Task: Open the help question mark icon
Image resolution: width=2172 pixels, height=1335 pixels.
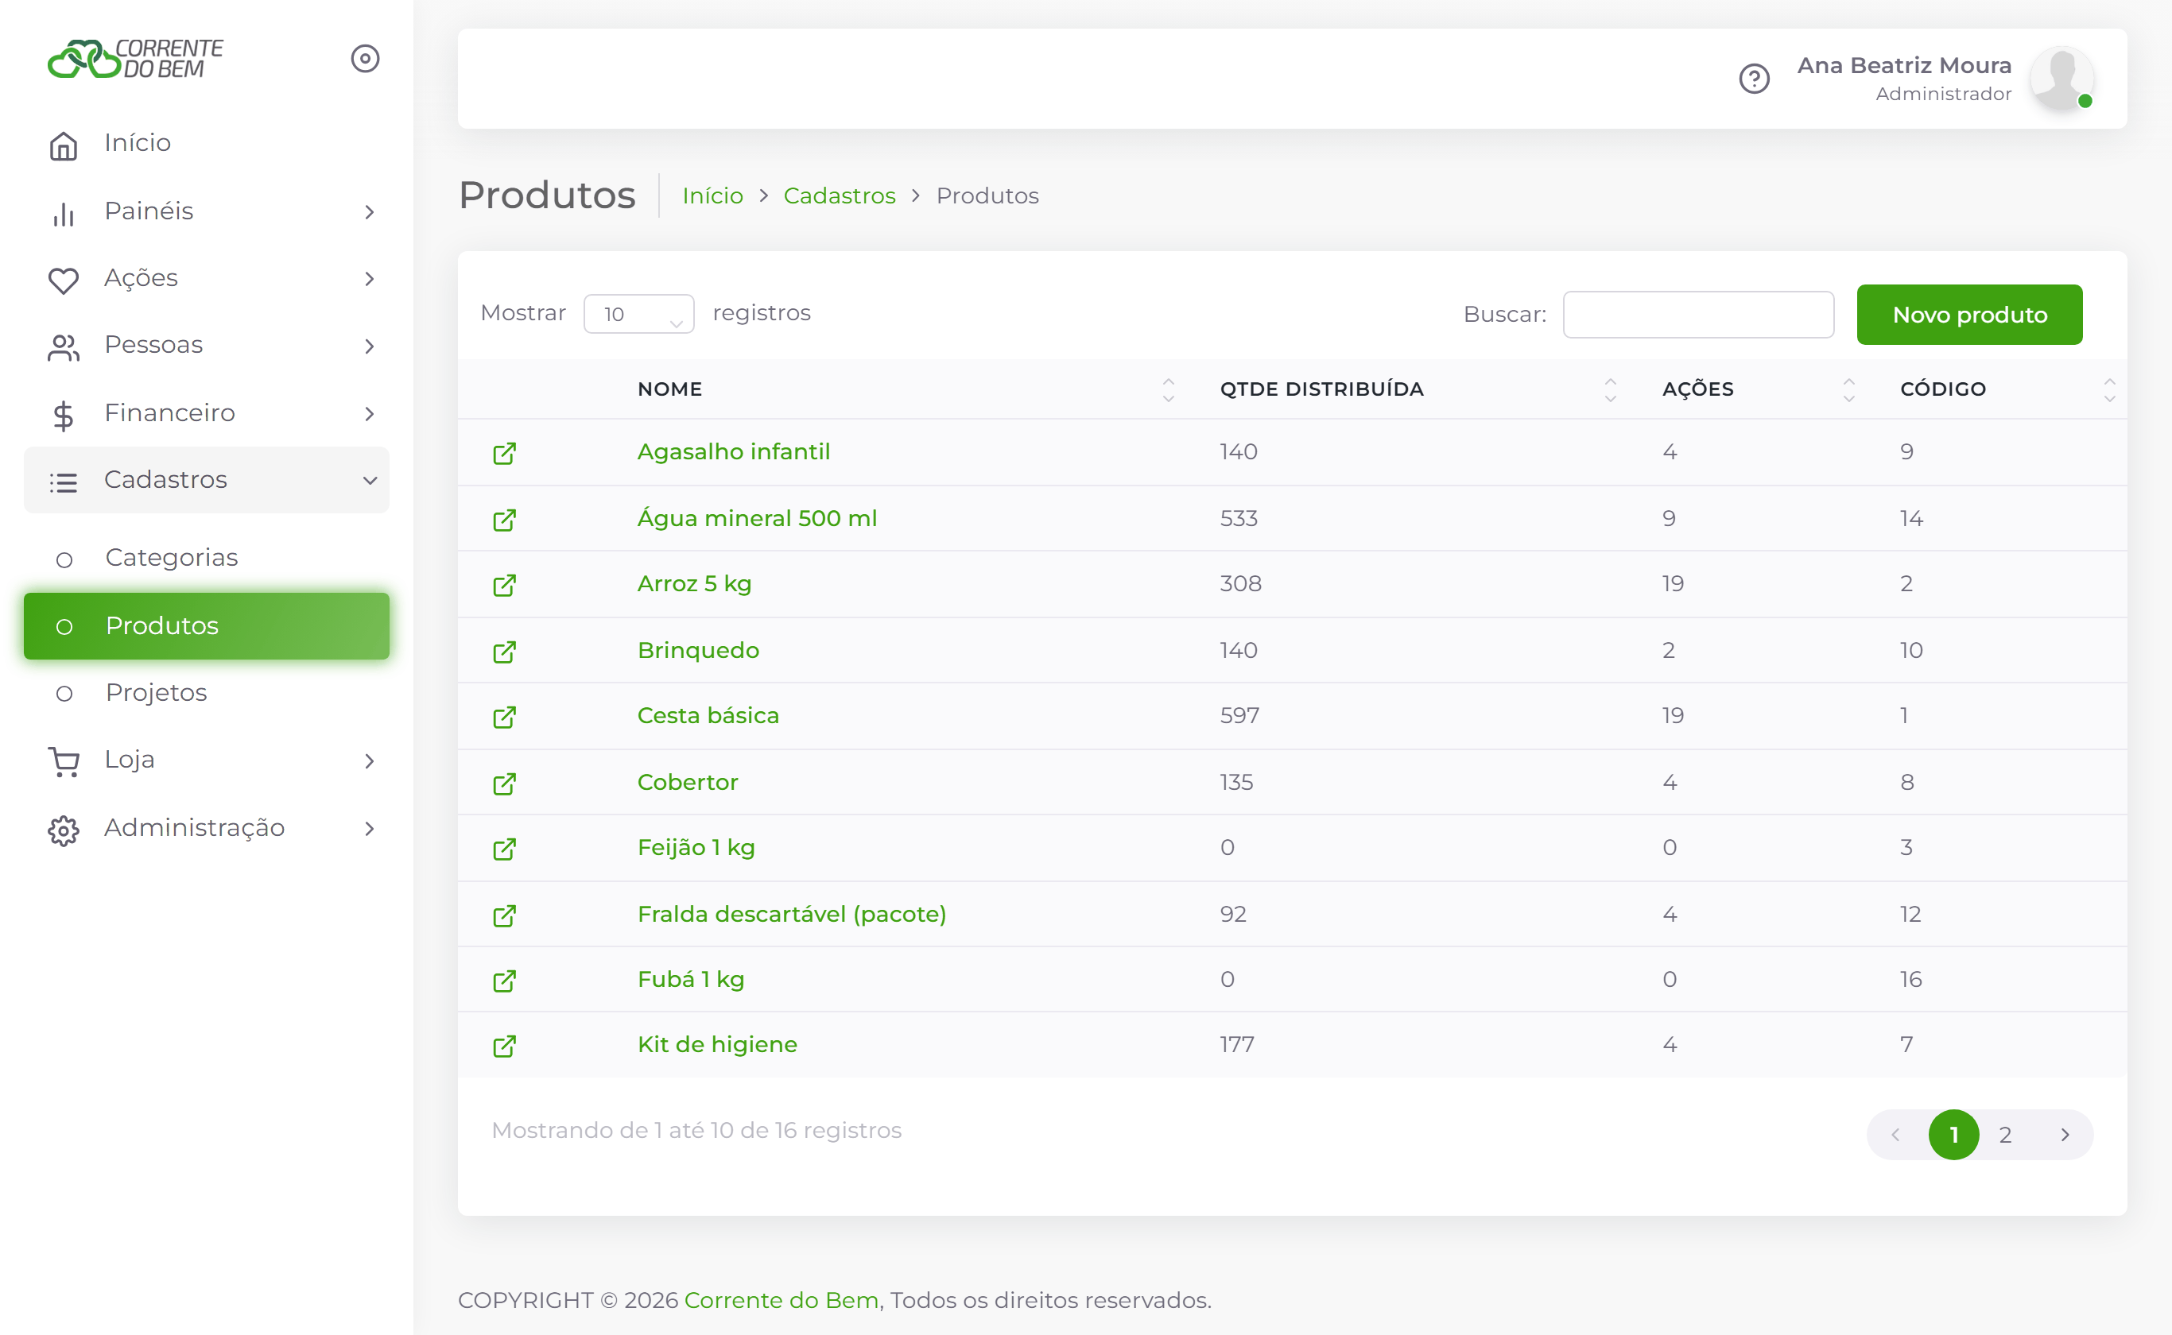Action: [x=1753, y=79]
